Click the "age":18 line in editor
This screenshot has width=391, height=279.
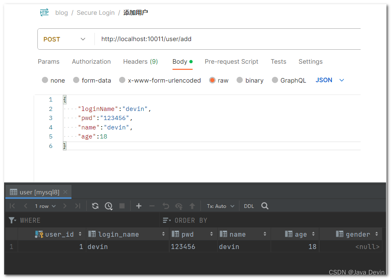click(x=92, y=136)
